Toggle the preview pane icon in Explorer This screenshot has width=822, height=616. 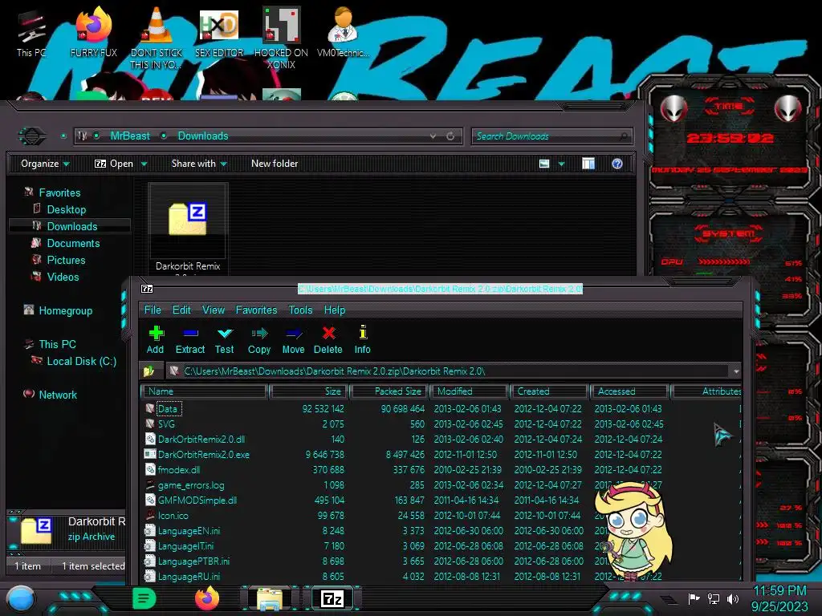[588, 164]
